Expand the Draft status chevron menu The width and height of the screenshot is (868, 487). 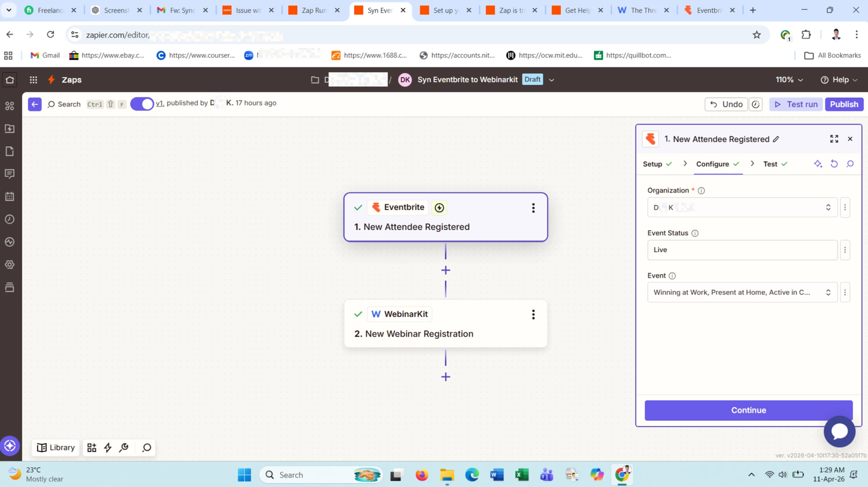[x=552, y=80]
